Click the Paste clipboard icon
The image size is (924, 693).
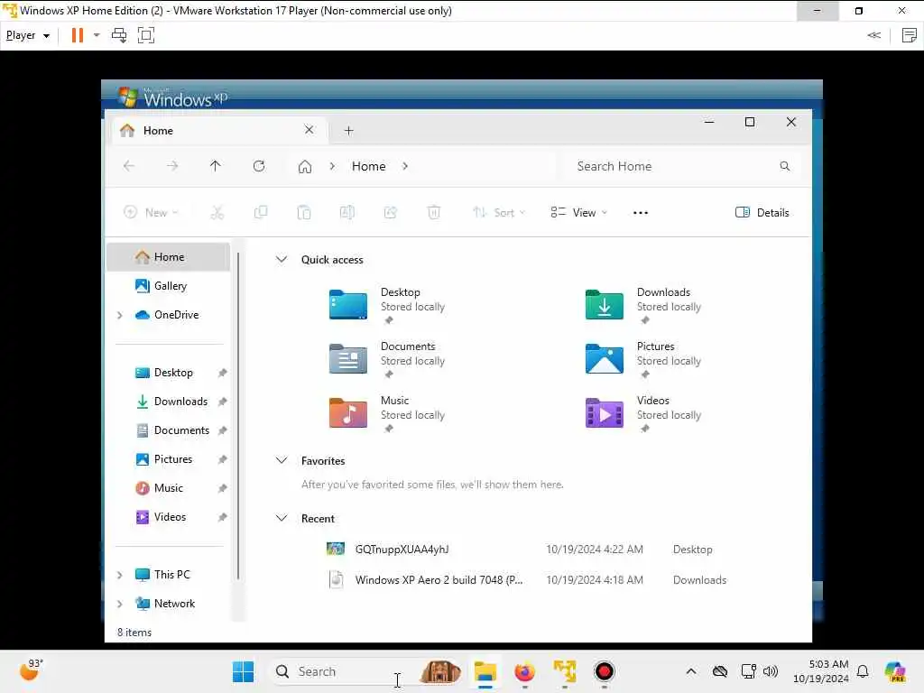[303, 212]
